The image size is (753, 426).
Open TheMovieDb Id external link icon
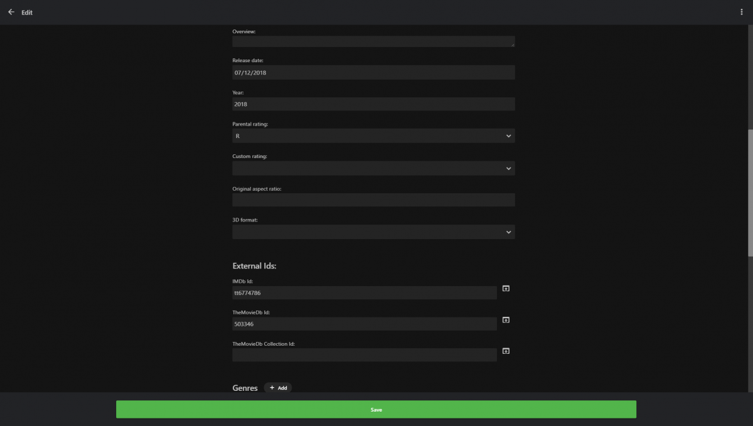[x=506, y=320]
